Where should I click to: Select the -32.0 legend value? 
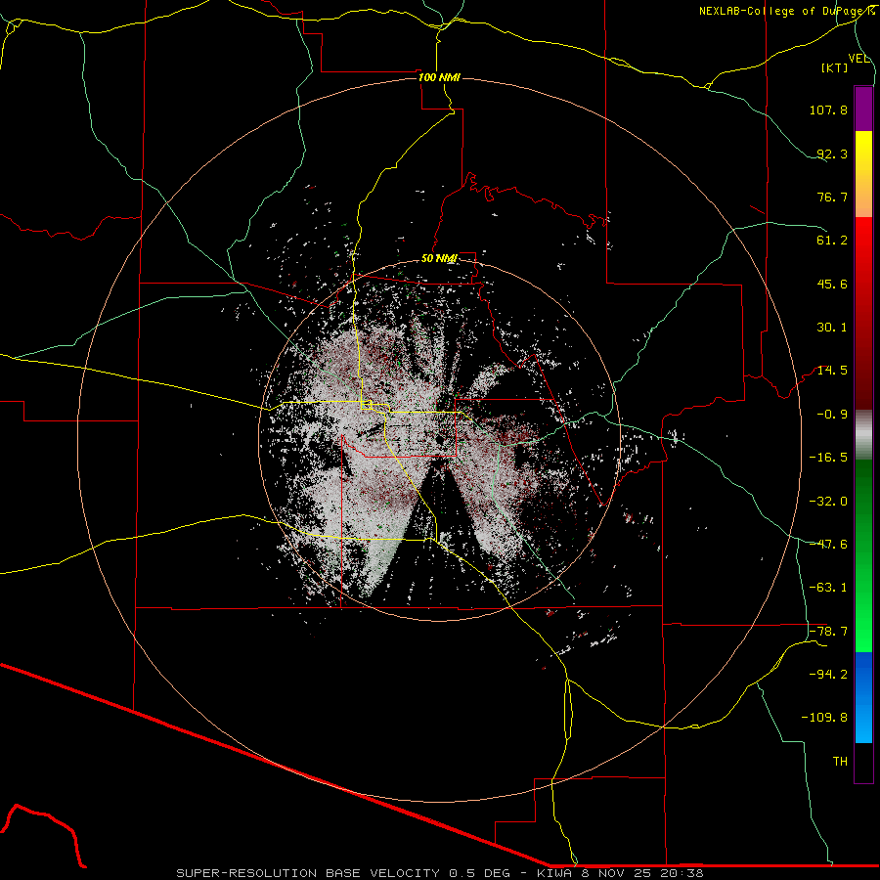point(828,502)
